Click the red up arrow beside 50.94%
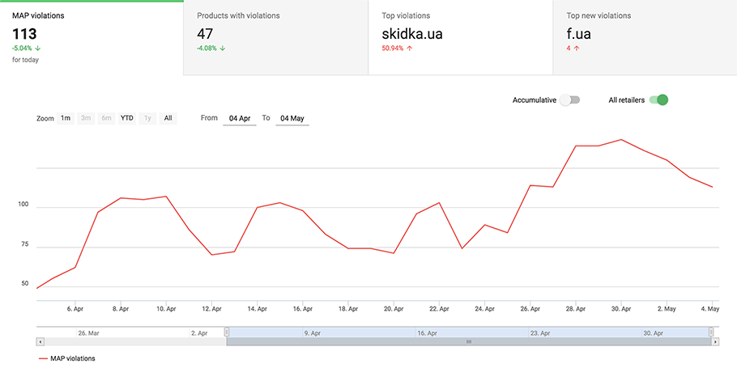Screen dimensions: 737x368 [409, 48]
